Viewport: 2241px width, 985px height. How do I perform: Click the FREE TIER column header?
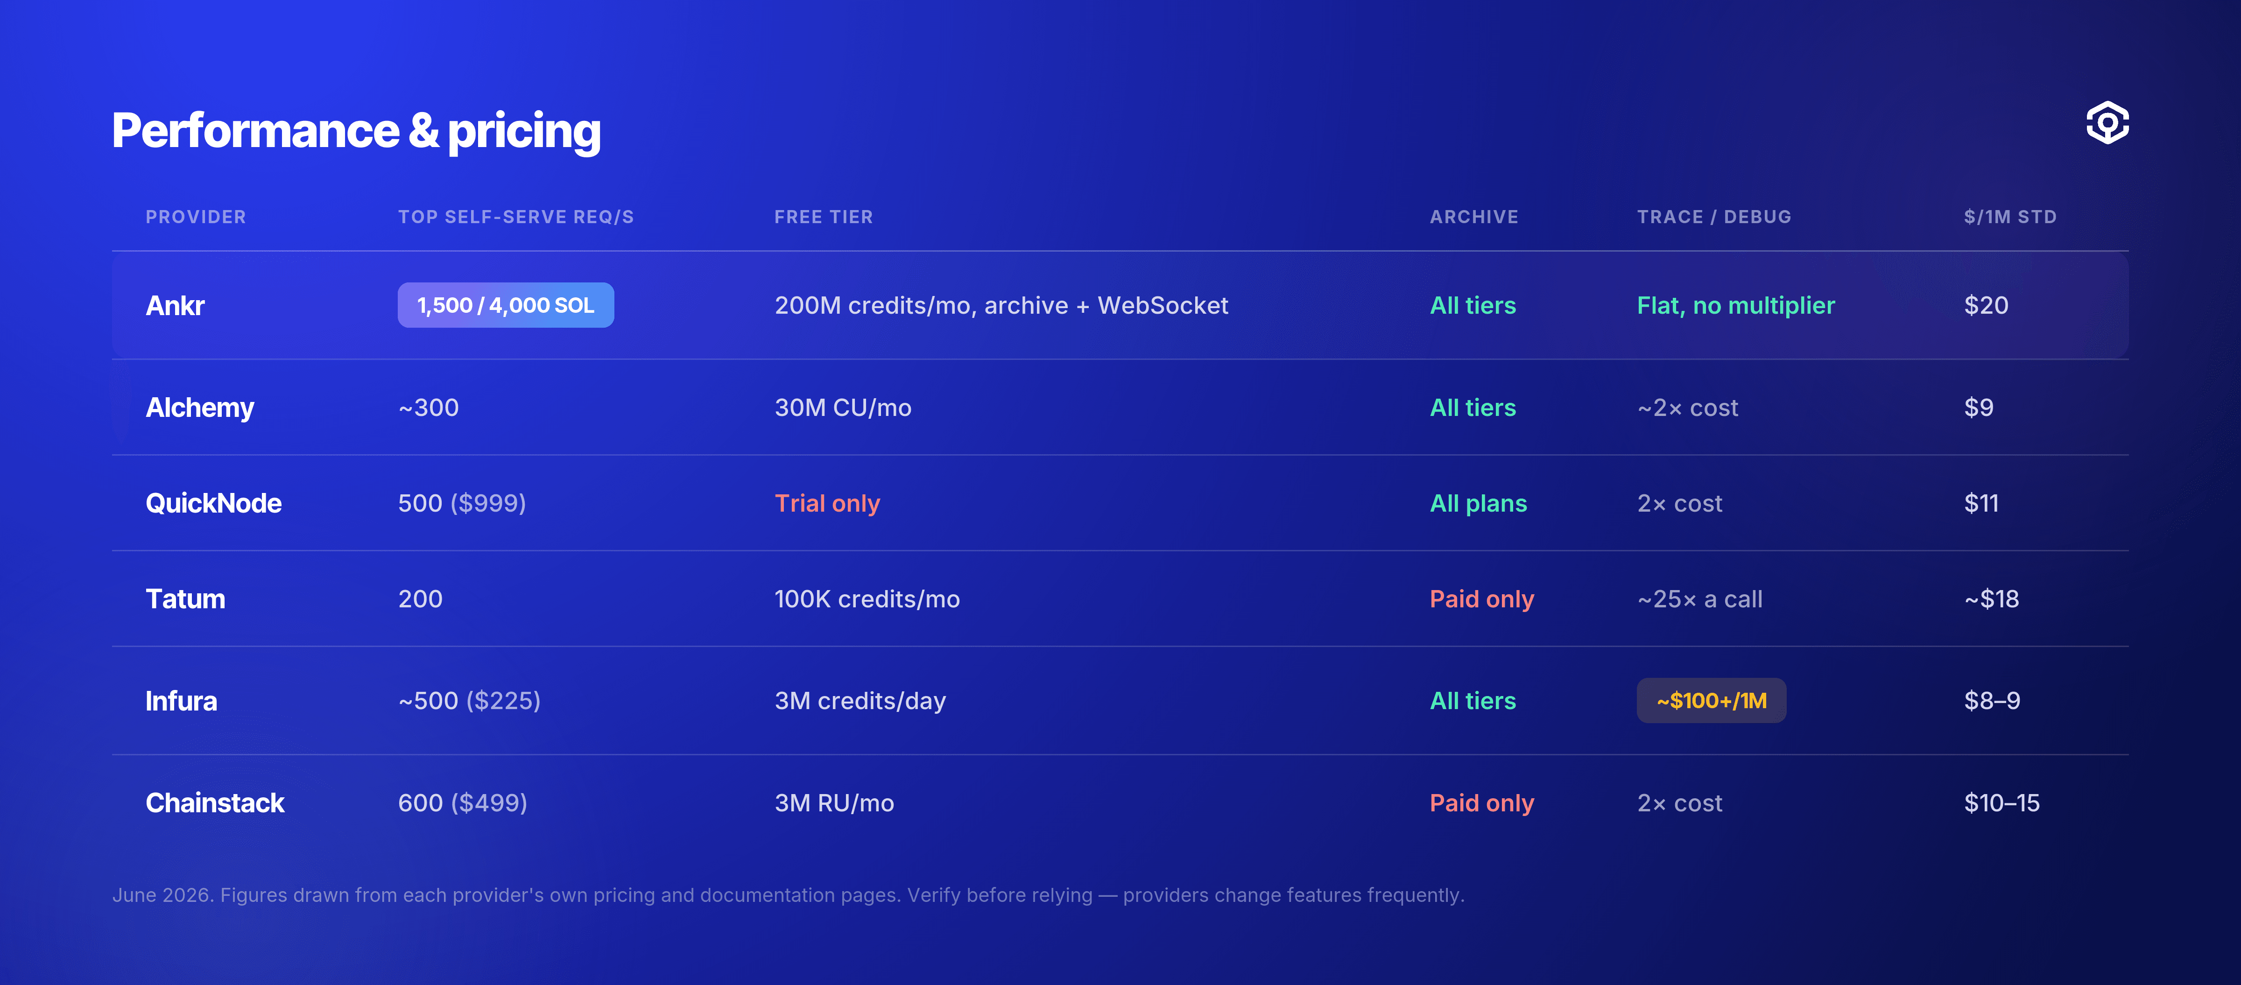(823, 217)
